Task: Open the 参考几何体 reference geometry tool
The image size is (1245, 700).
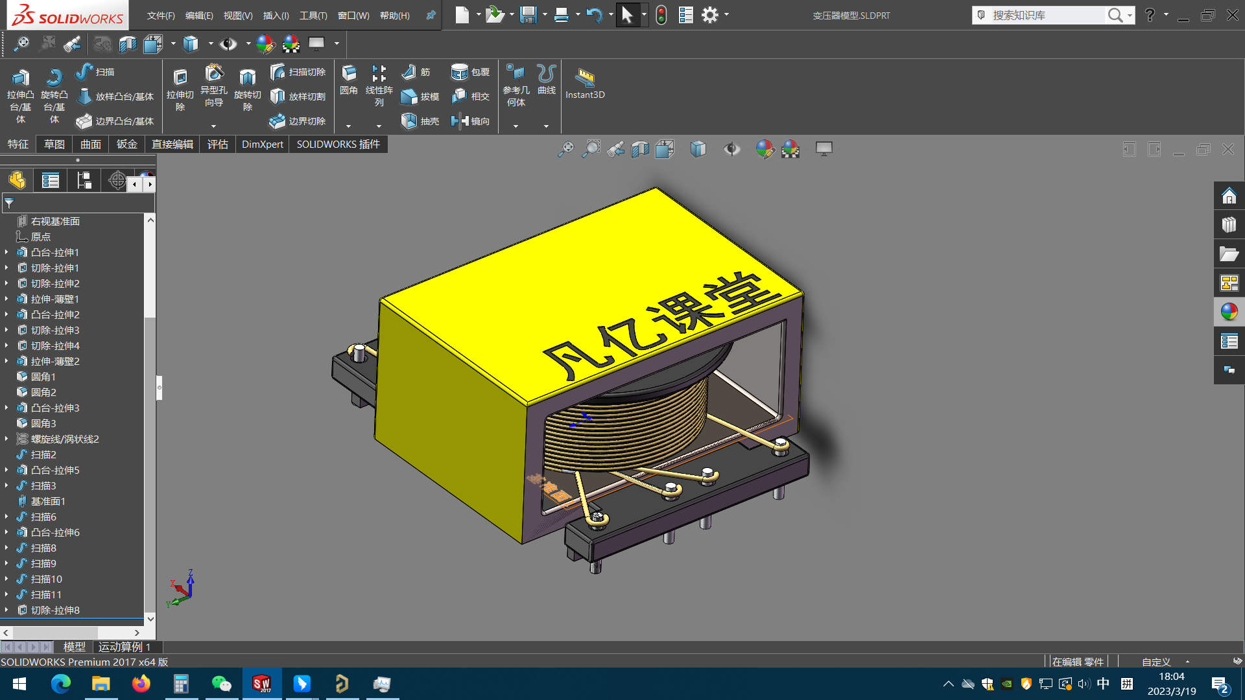Action: click(x=516, y=85)
